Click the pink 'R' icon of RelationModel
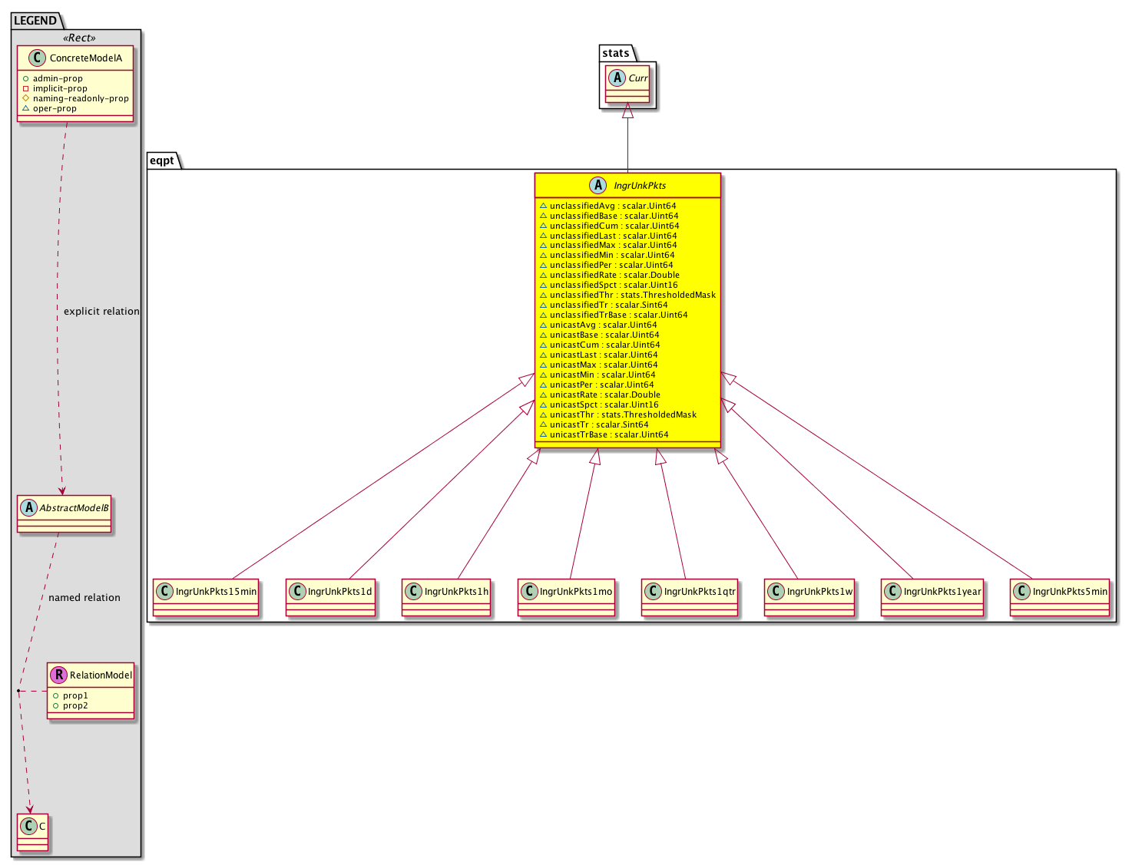This screenshot has width=1132, height=865. tap(58, 675)
